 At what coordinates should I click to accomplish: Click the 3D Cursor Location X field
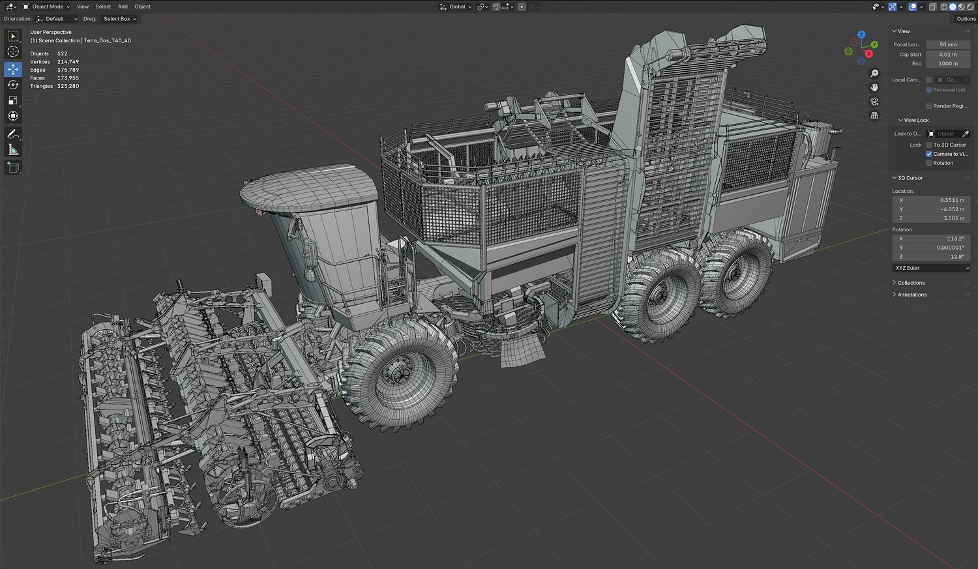click(x=931, y=200)
